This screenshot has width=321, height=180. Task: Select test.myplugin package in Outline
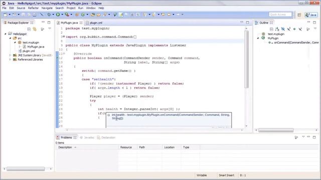pos(276,34)
